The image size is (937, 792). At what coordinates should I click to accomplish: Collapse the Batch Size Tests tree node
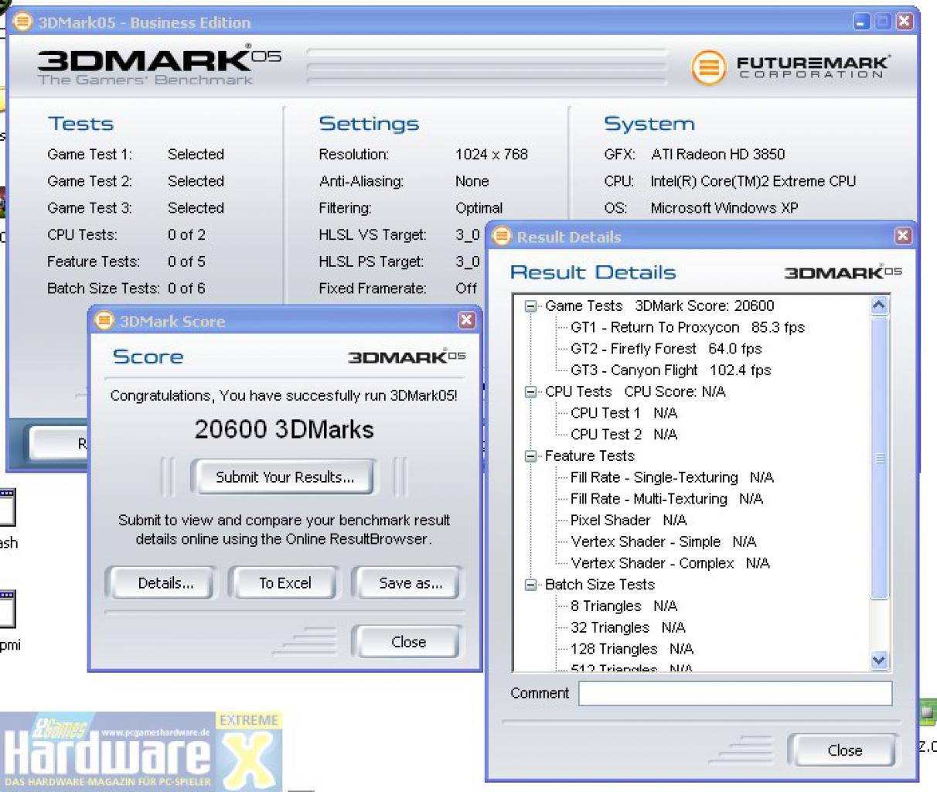[x=530, y=585]
